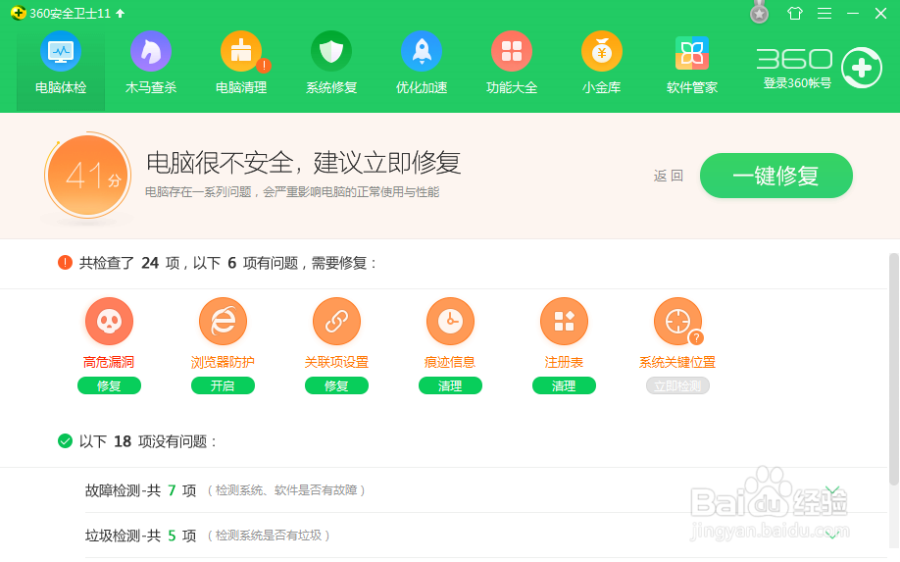The width and height of the screenshot is (900, 562).
Task: Click 修复 button under 高危漏洞
Action: coord(109,385)
